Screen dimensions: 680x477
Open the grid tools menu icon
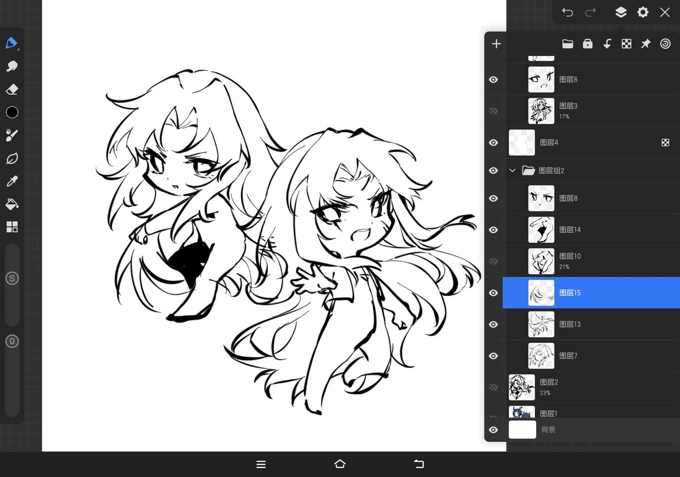pos(12,227)
